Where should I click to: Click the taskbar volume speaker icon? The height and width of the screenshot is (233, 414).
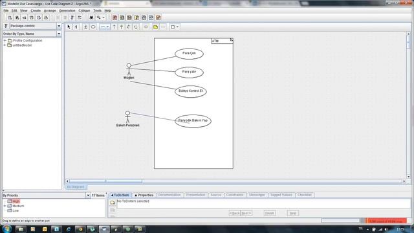click(387, 229)
